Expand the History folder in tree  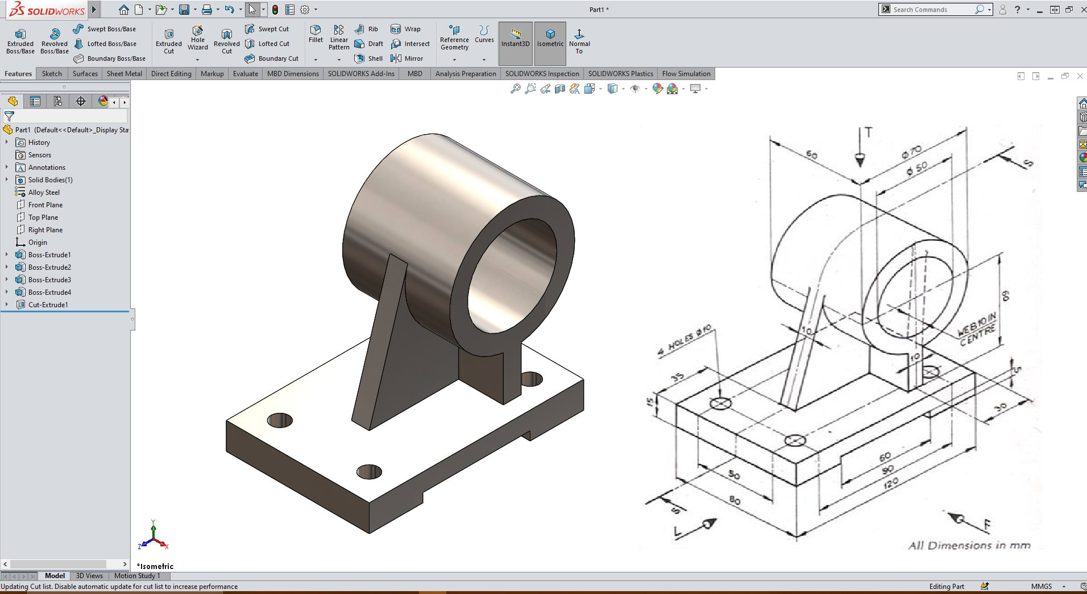coord(7,143)
